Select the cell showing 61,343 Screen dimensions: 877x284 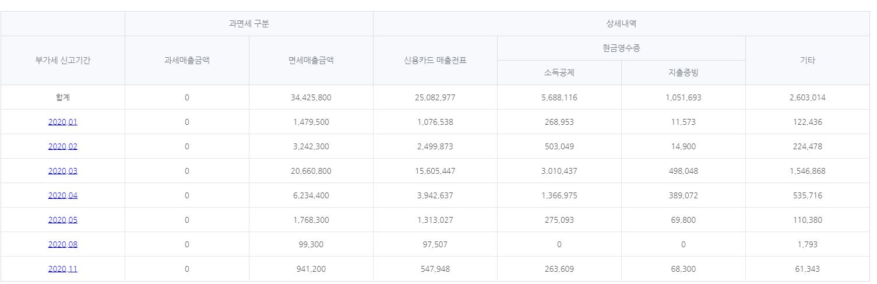pyautogui.click(x=808, y=269)
